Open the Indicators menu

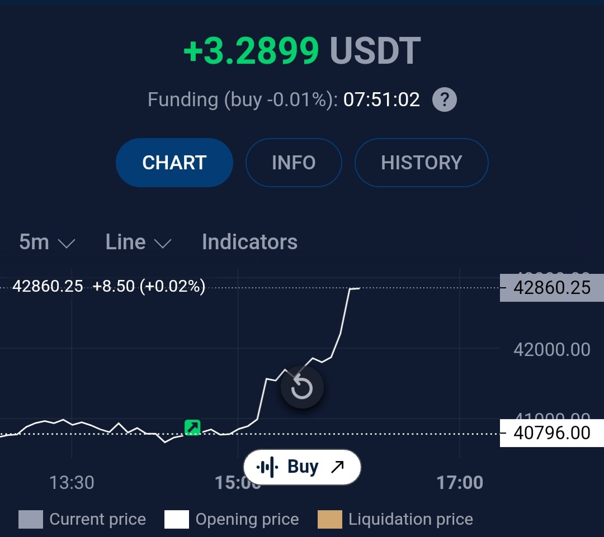tap(250, 242)
